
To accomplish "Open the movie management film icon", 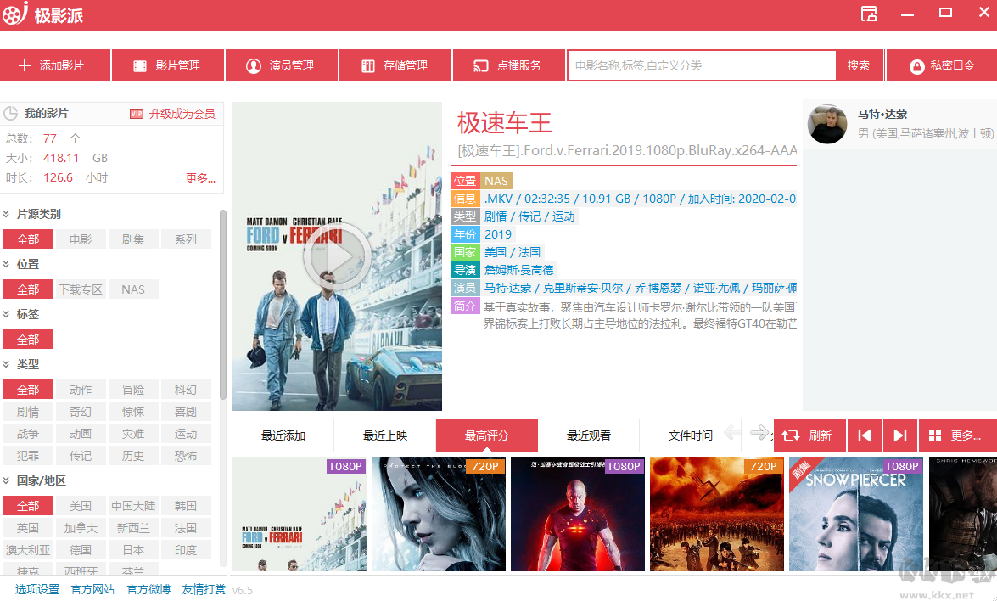I will coord(140,65).
